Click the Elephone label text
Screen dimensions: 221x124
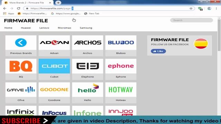point(87,76)
